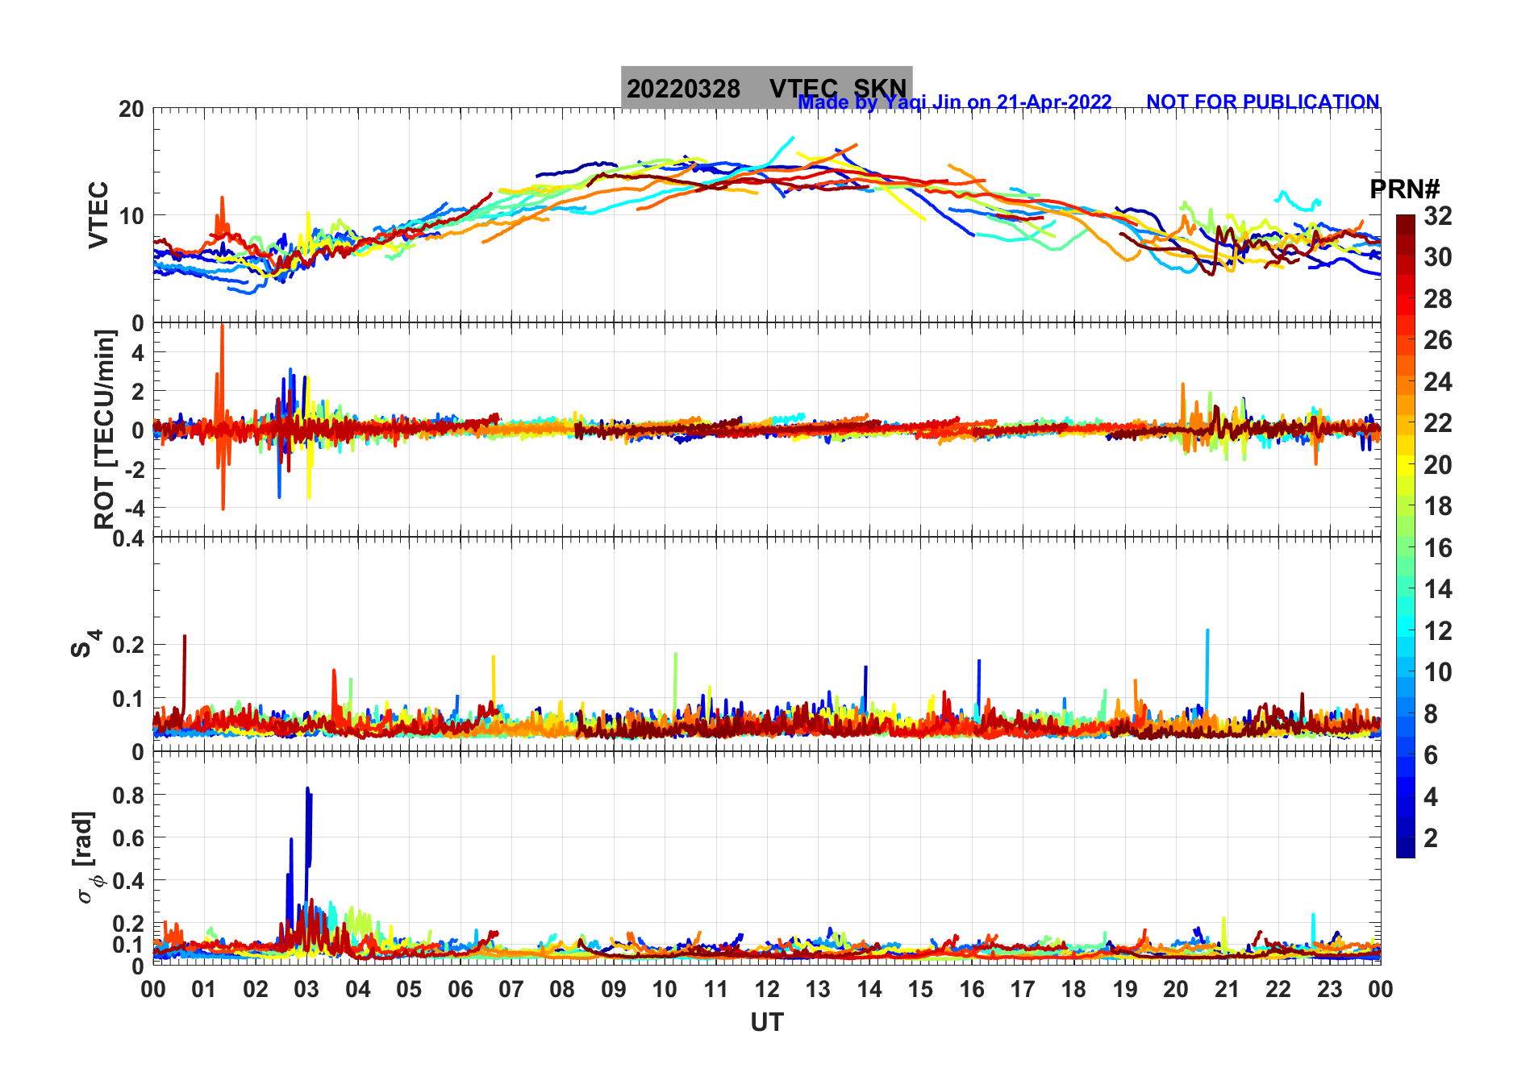The image size is (1534, 1072).
Task: Click ROT y-axis tick 4
Action: (x=138, y=353)
